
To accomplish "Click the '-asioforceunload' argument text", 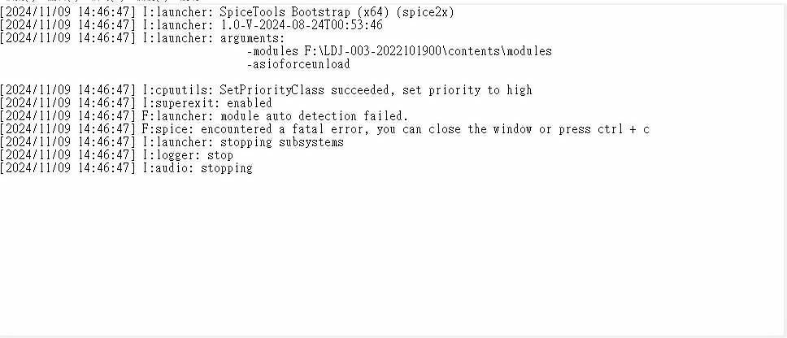I will (298, 64).
